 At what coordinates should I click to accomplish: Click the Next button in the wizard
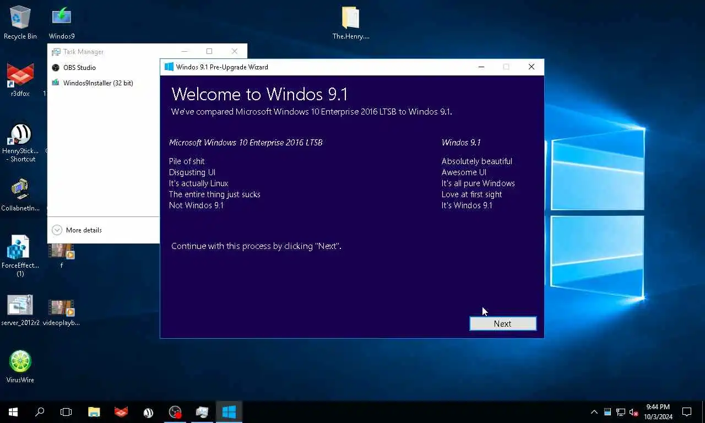pos(503,323)
